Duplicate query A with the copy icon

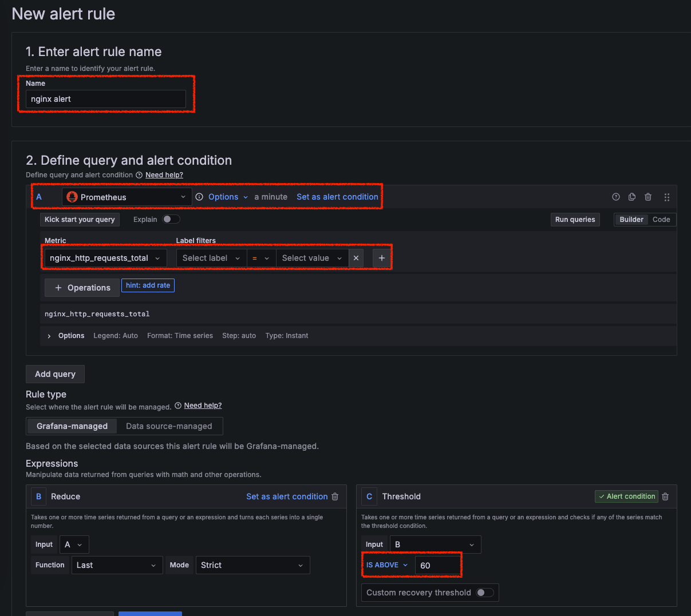coord(632,197)
